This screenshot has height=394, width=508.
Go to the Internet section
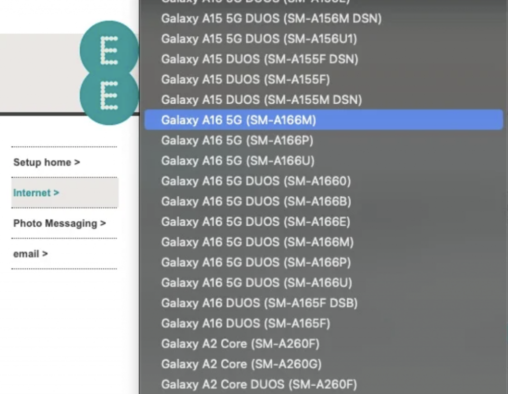pos(36,193)
